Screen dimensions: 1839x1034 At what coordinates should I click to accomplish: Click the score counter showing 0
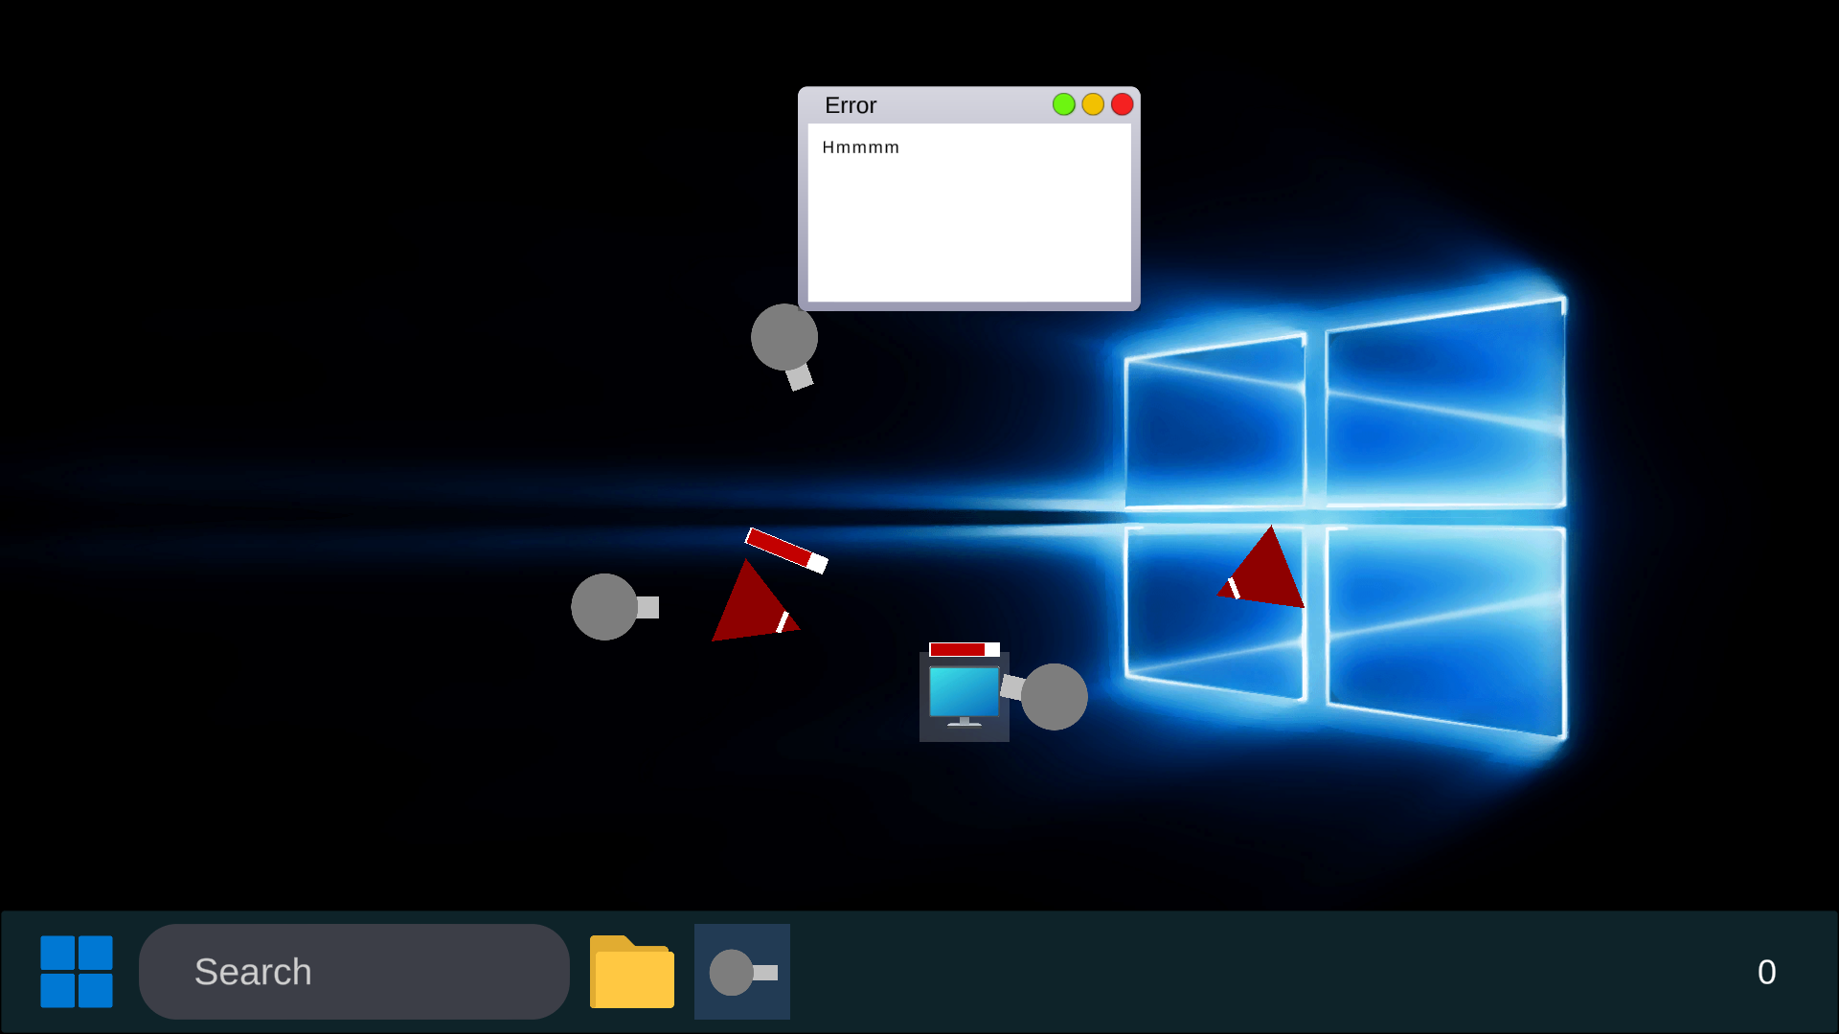[1766, 972]
